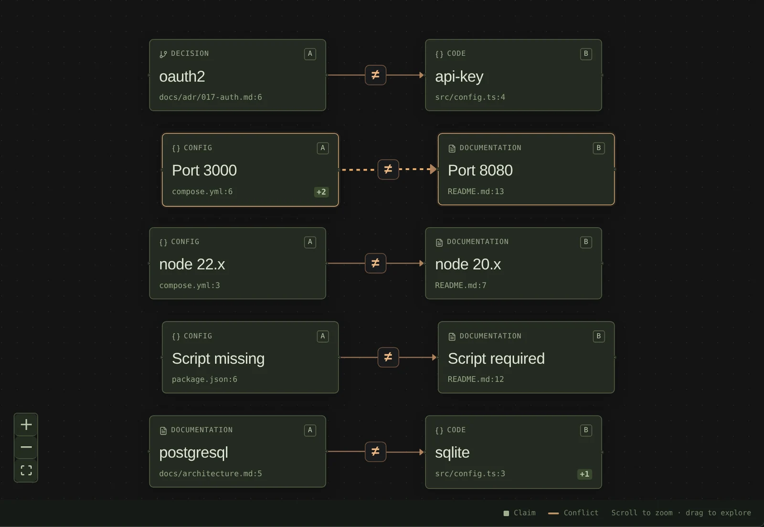Select the api-key claim title
Viewport: 764px width, 527px height.
click(459, 76)
